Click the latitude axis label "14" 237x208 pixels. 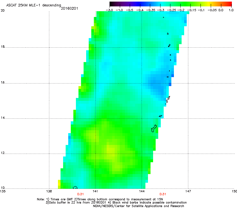tap(3, 118)
